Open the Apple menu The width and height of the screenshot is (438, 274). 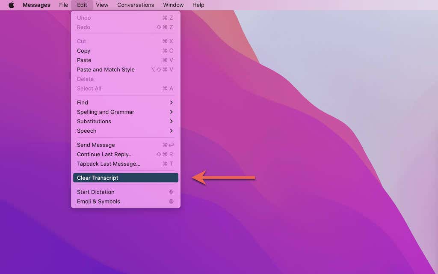(11, 5)
